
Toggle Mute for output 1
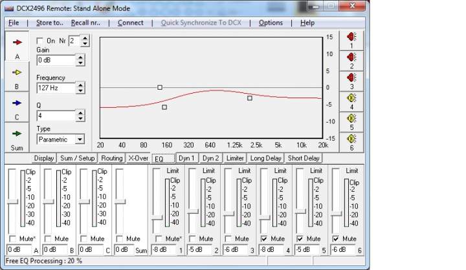click(159, 238)
